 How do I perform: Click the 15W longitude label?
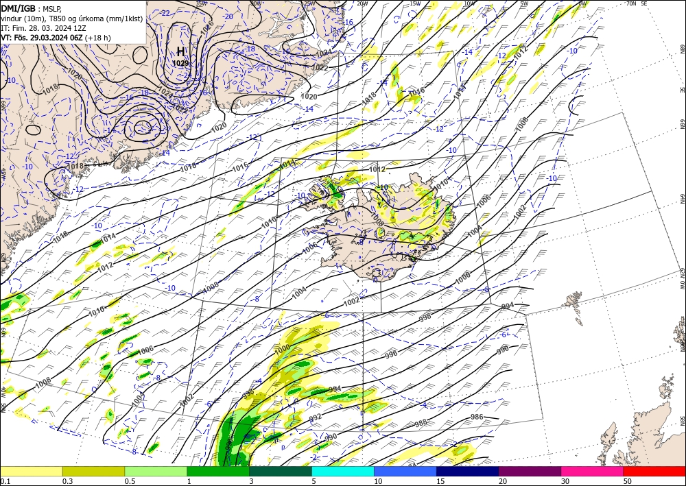(x=415, y=3)
